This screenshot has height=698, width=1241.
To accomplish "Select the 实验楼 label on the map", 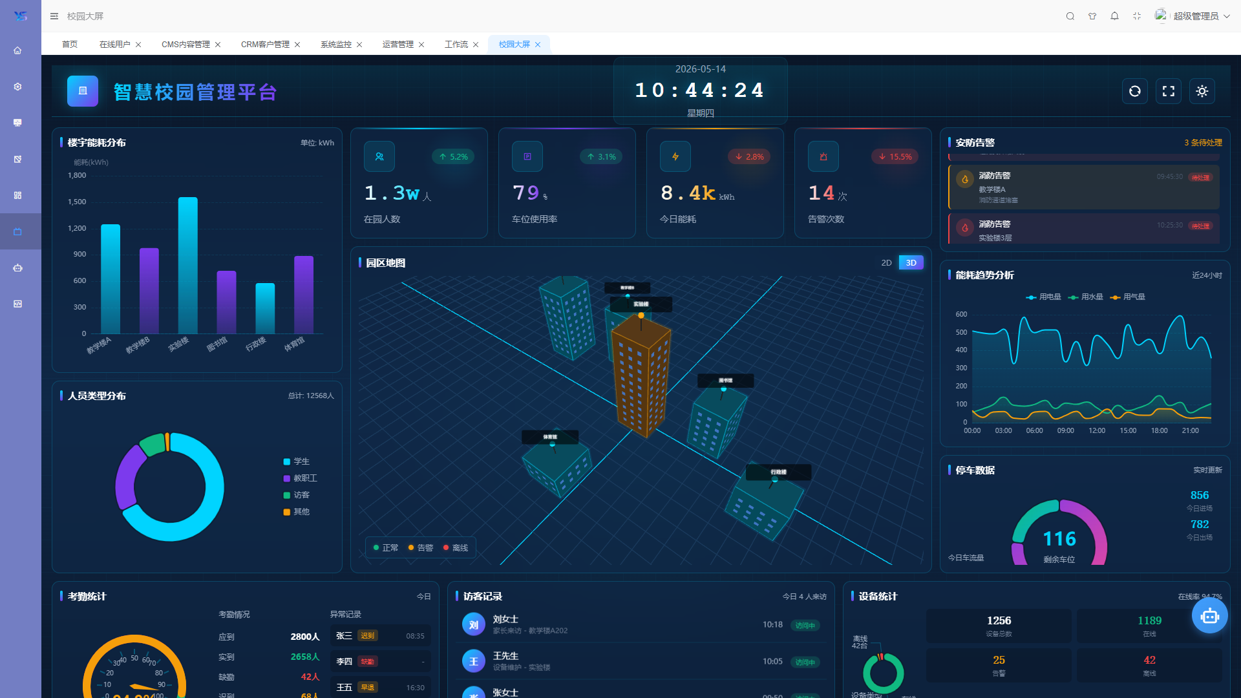I will coord(641,304).
